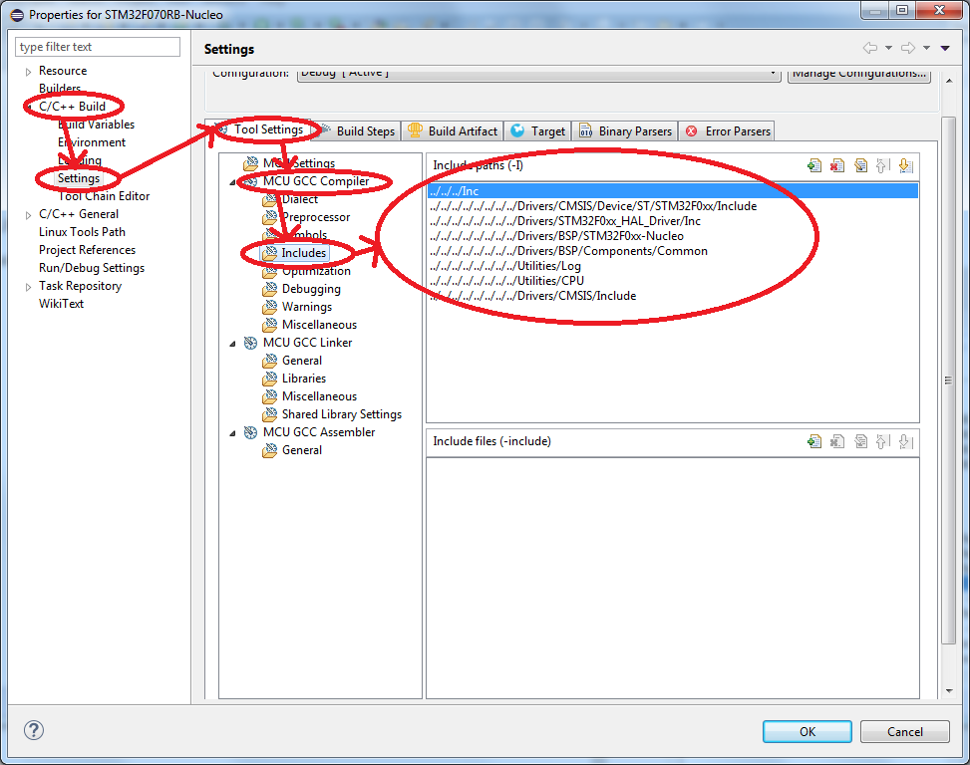This screenshot has width=970, height=765.
Task: Click the type filter text field
Action: [98, 47]
